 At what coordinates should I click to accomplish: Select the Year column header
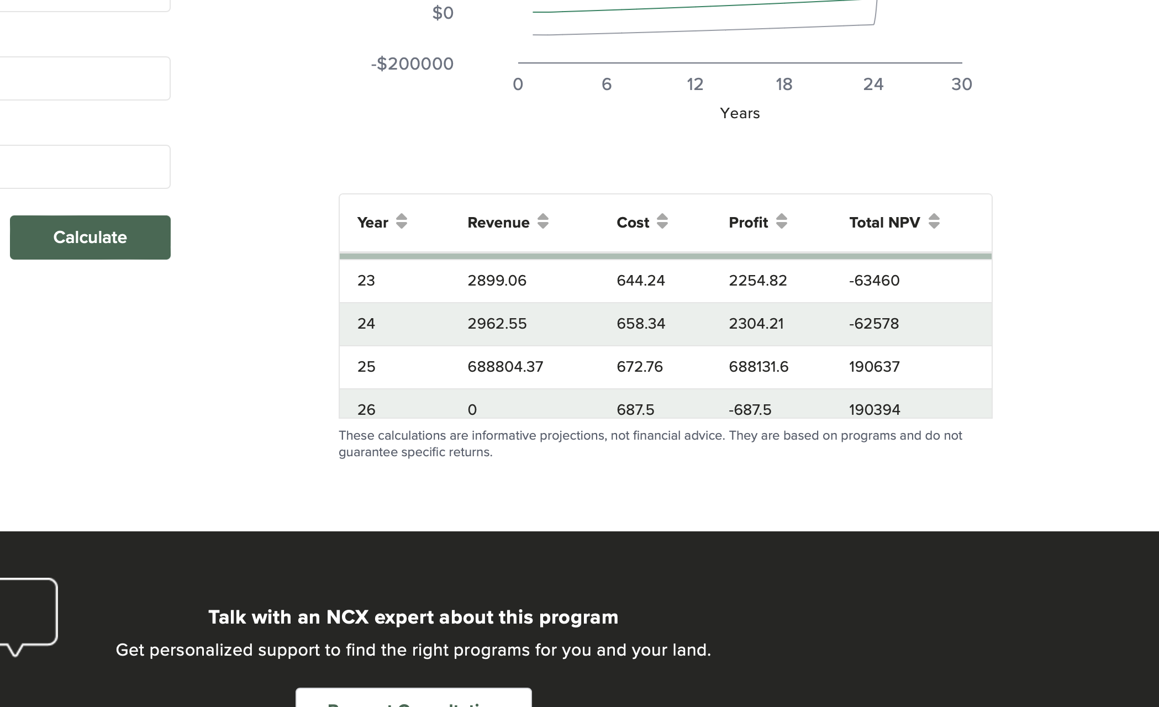373,223
